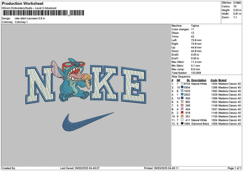Click the white swatch in stop row 1
The height and width of the screenshot is (171, 243).
182,83
